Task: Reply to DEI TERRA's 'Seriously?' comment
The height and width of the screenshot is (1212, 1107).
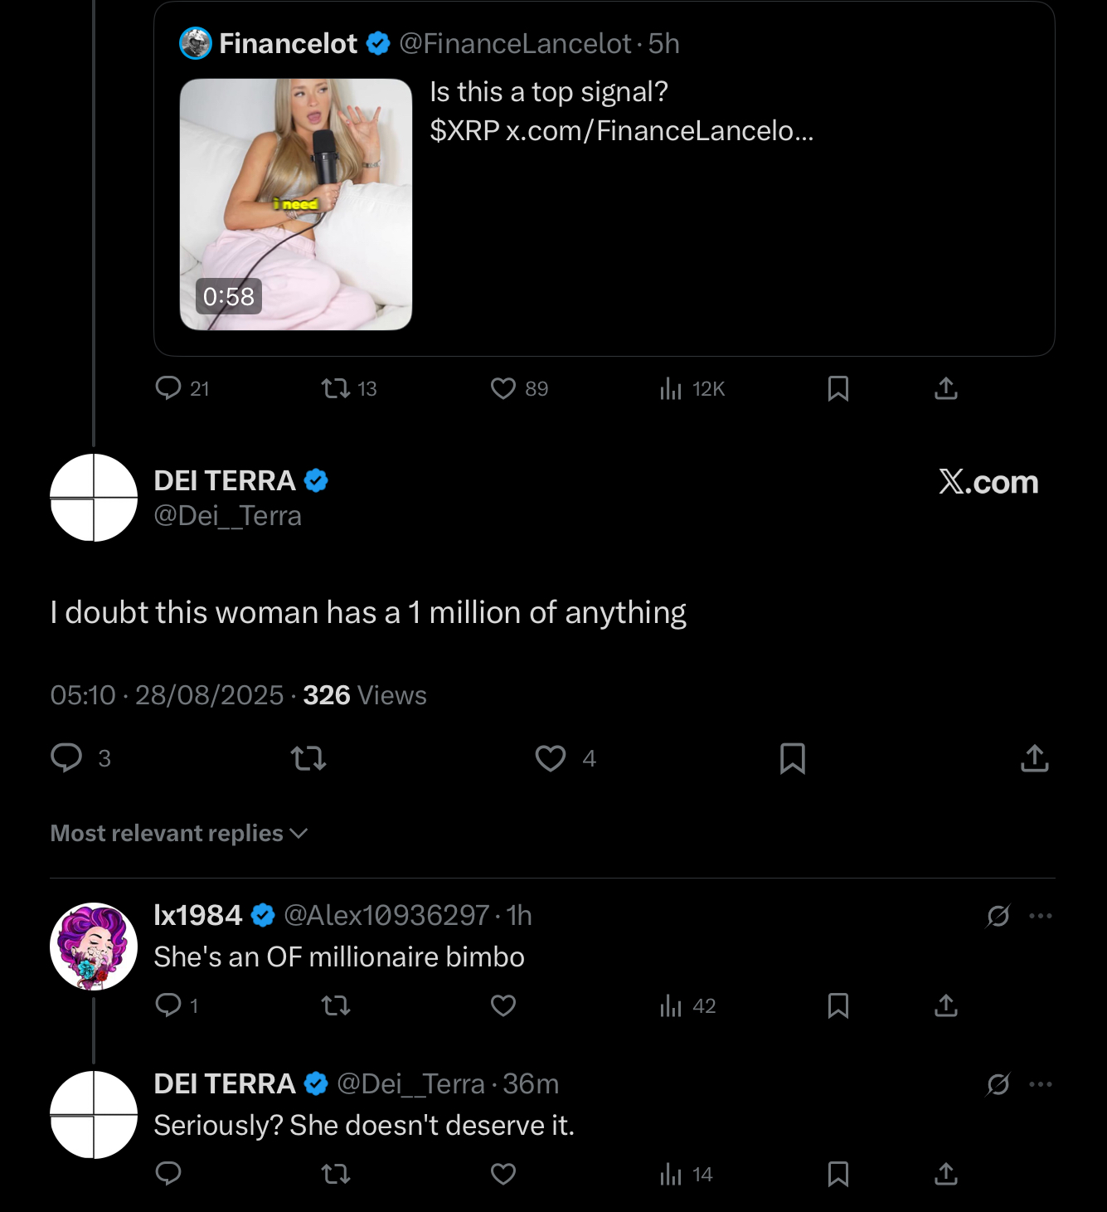Action: [168, 1174]
